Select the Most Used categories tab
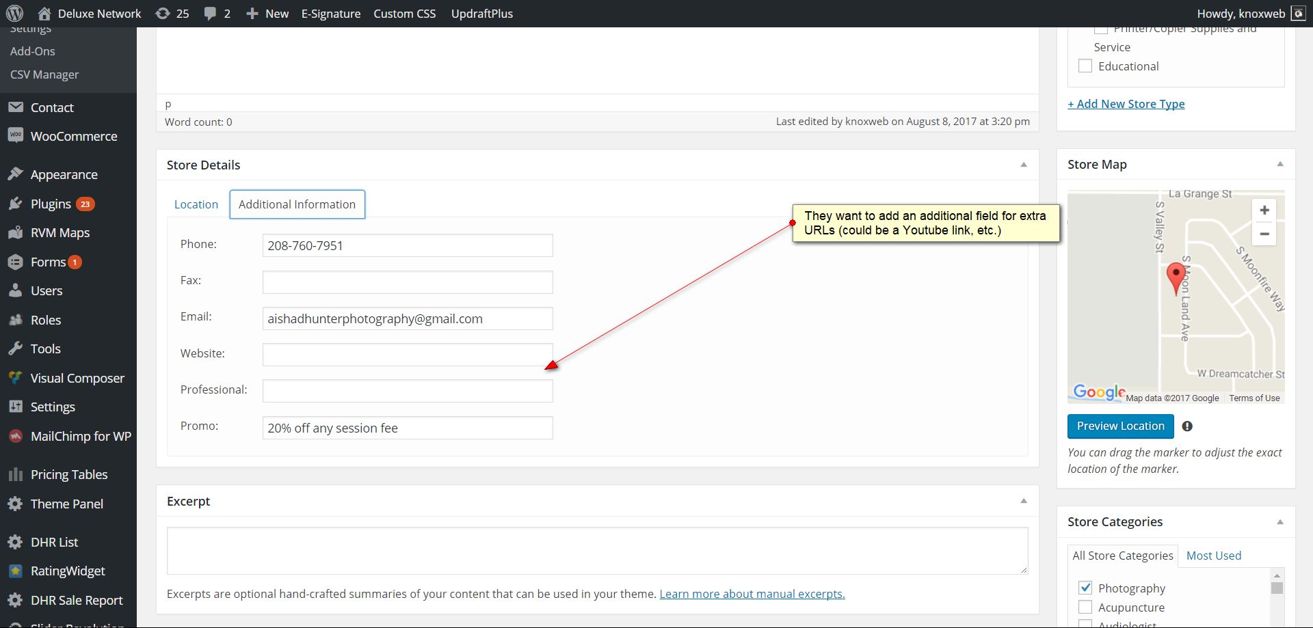 (x=1213, y=556)
